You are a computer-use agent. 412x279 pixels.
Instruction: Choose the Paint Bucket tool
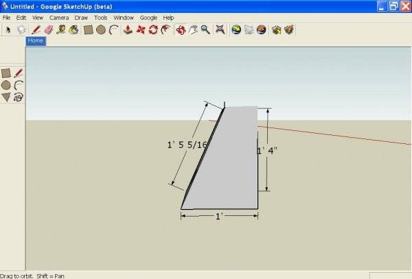point(74,30)
